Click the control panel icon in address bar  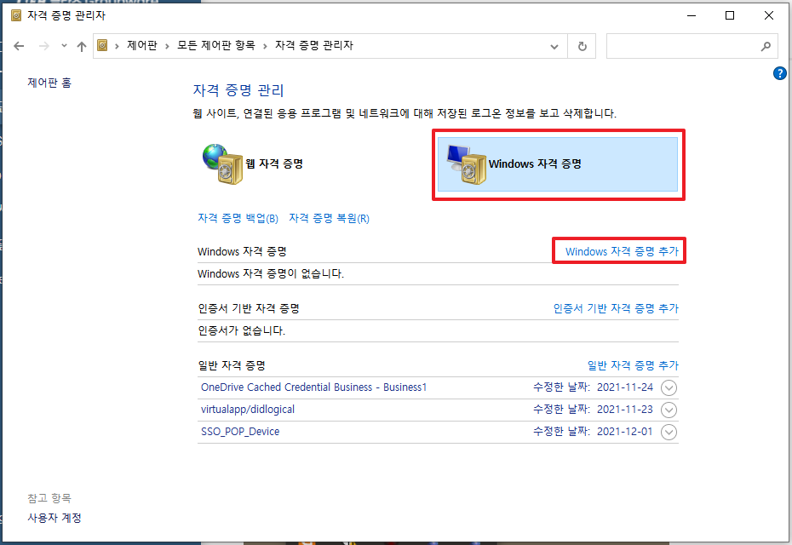(x=104, y=46)
